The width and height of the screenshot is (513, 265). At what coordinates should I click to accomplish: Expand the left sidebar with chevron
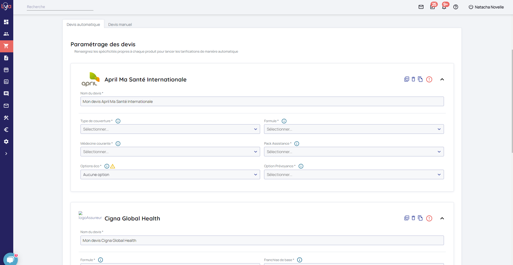point(6,154)
